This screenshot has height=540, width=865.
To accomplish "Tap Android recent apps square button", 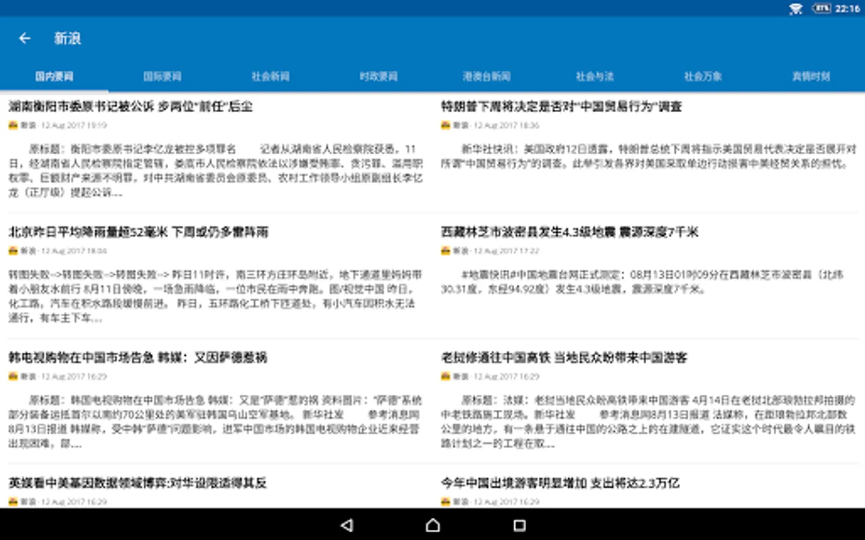I will (520, 526).
